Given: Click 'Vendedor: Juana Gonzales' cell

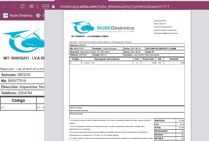Looking at the screenshot, I should tap(107, 49).
